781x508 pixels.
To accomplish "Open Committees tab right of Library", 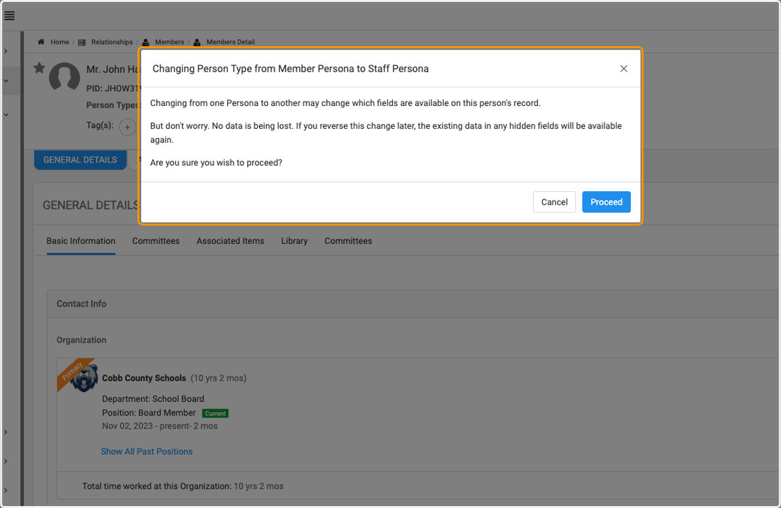I will click(x=348, y=241).
